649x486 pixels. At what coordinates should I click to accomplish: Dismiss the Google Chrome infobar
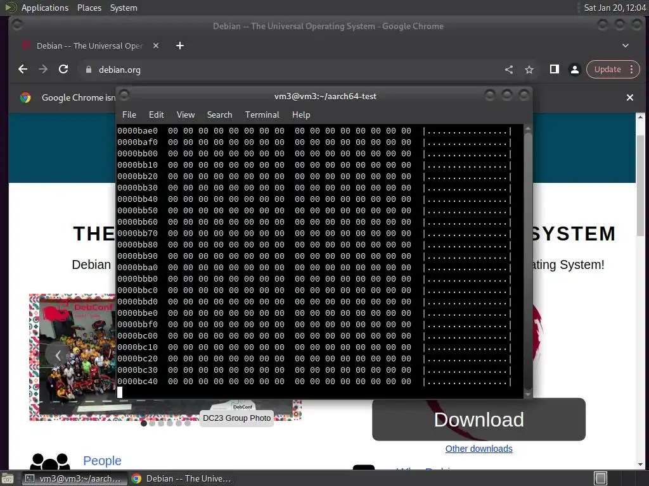point(629,97)
